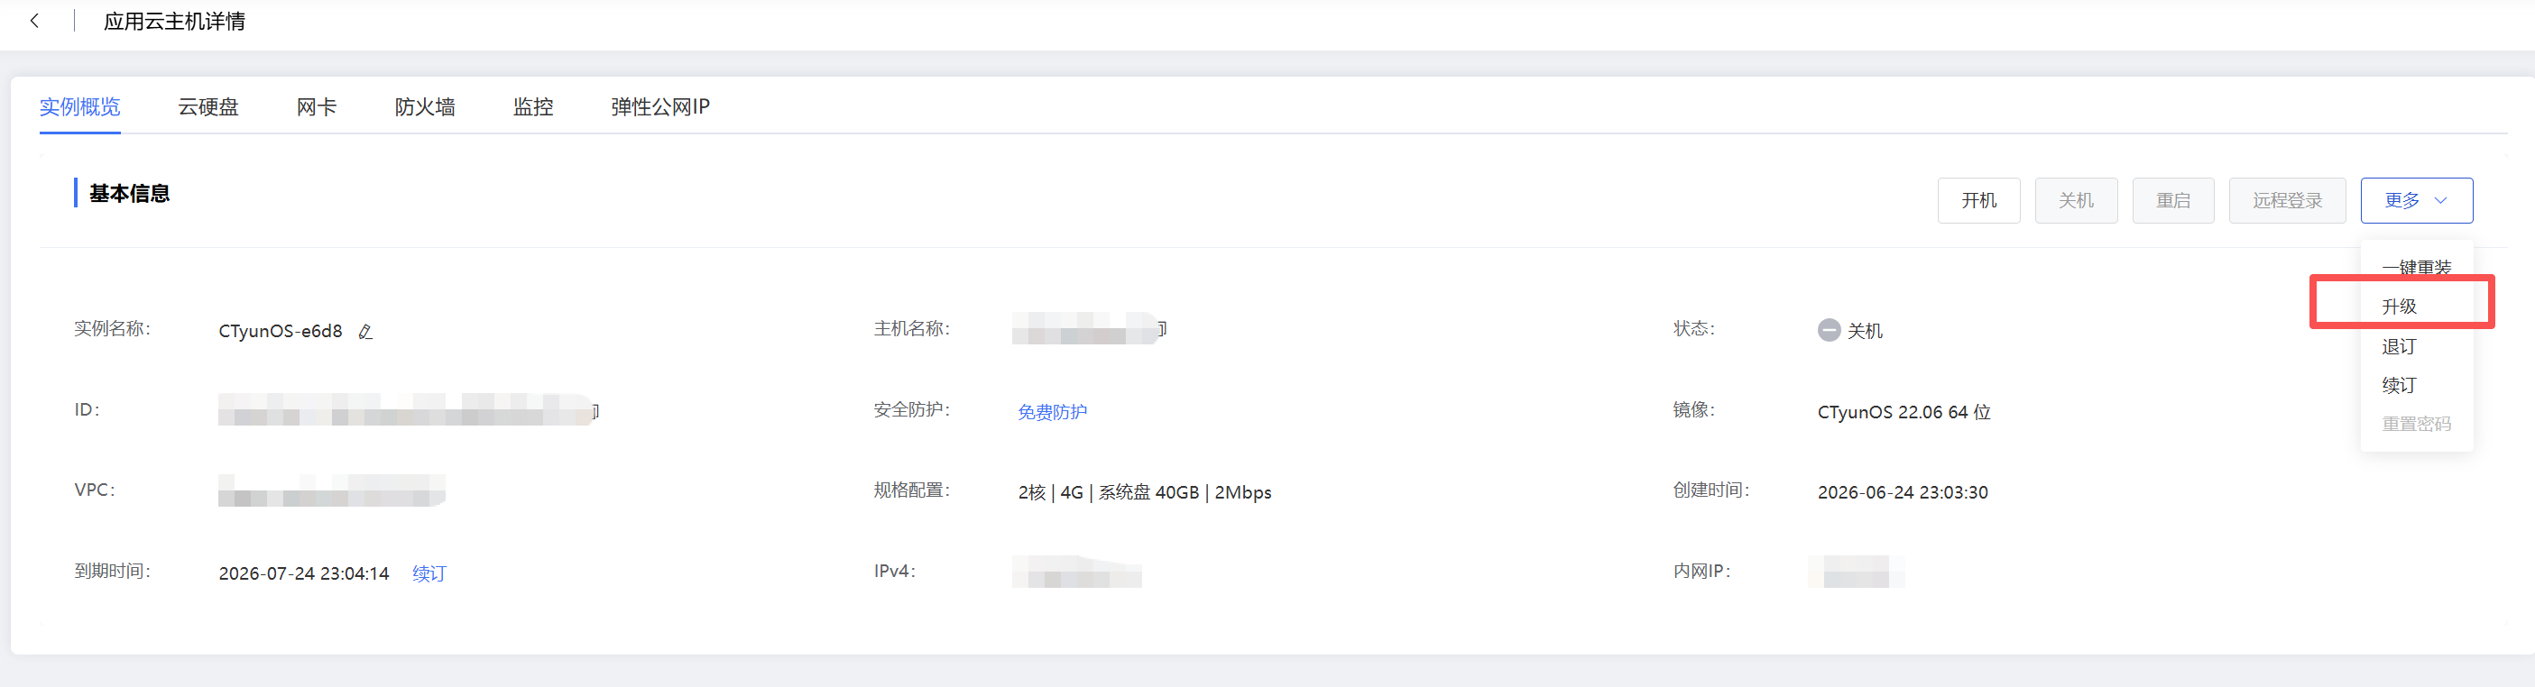Choose 一键重装 from the 更多 menu
This screenshot has height=687, width=2535.
(2416, 268)
